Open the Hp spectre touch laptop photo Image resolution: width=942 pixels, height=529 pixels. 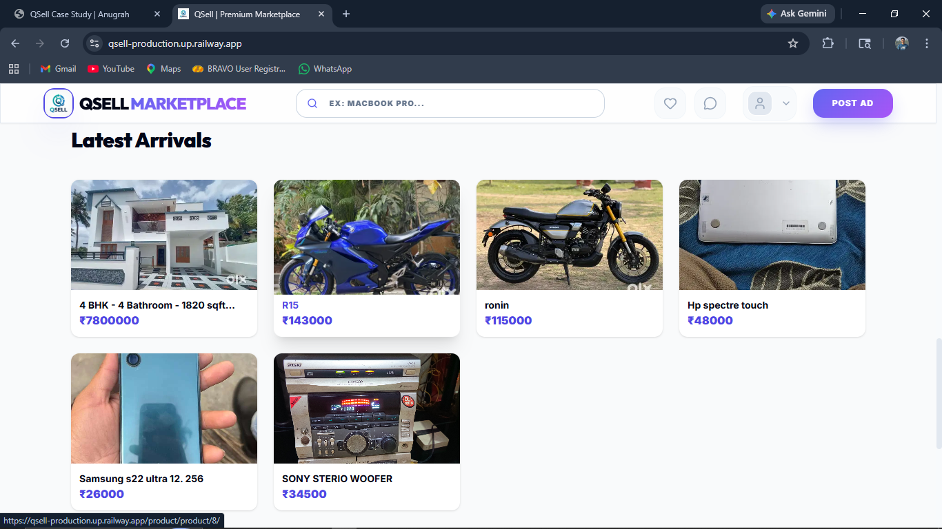[x=772, y=235]
